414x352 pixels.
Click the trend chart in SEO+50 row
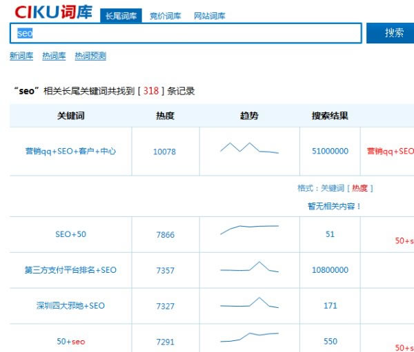tap(249, 229)
